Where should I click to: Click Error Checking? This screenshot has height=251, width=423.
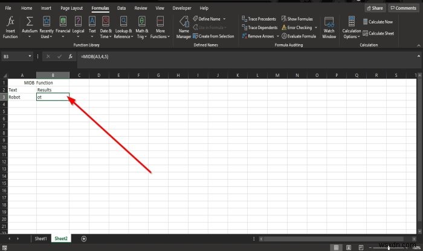pos(297,28)
